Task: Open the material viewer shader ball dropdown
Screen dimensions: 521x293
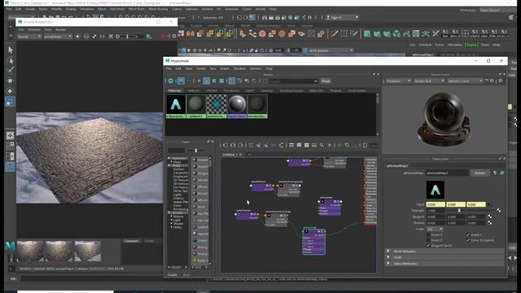Action: tap(429, 81)
